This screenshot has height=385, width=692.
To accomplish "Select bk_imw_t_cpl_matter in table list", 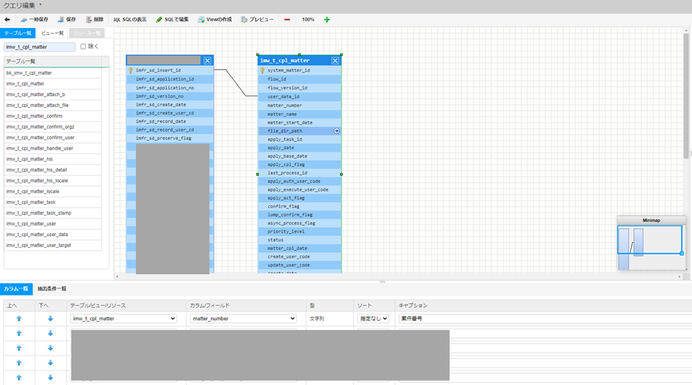I will pyautogui.click(x=53, y=73).
